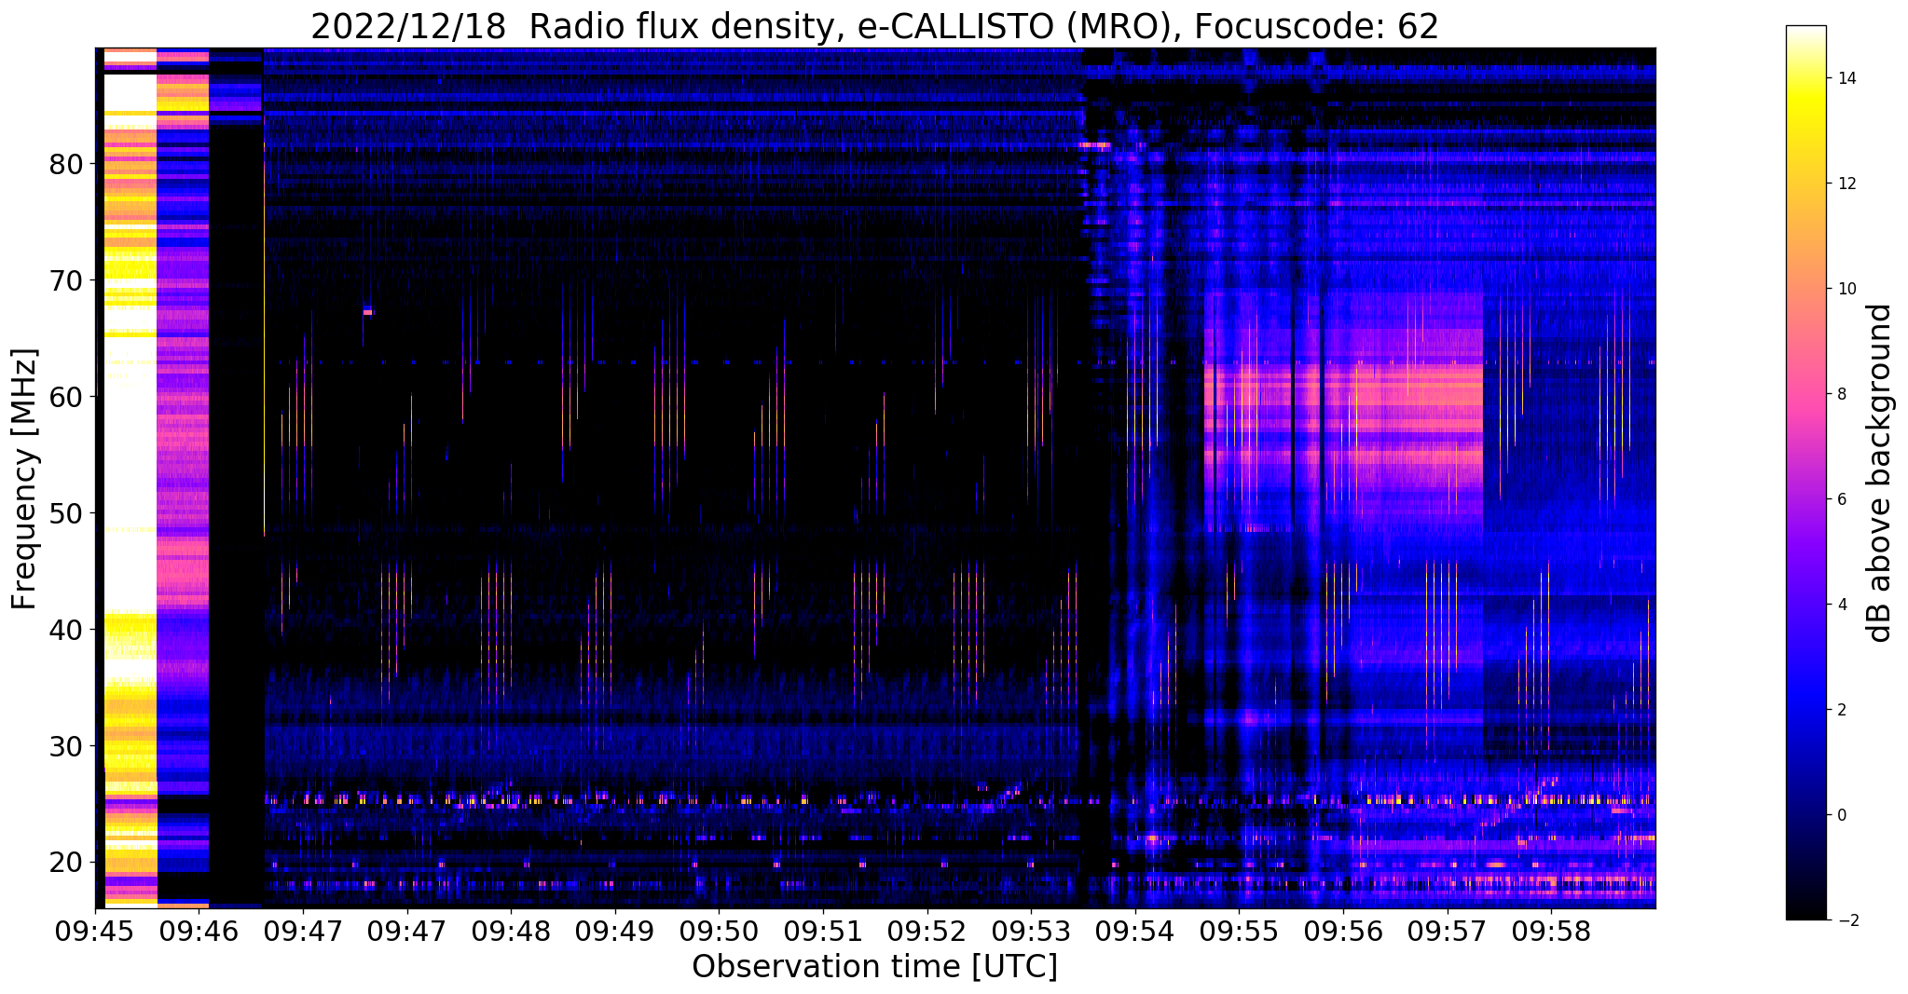1908x994 pixels.
Task: Click the 09:54 time tick label
Action: (1135, 933)
